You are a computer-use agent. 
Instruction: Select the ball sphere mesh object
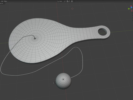click(x=63, y=81)
